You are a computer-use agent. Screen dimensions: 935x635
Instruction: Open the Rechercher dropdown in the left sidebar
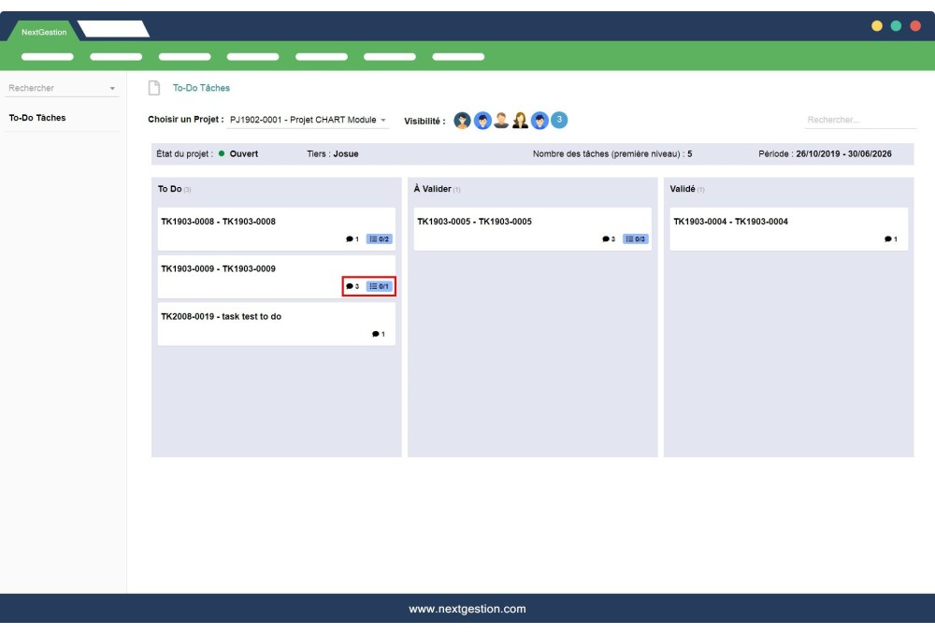pyautogui.click(x=61, y=87)
